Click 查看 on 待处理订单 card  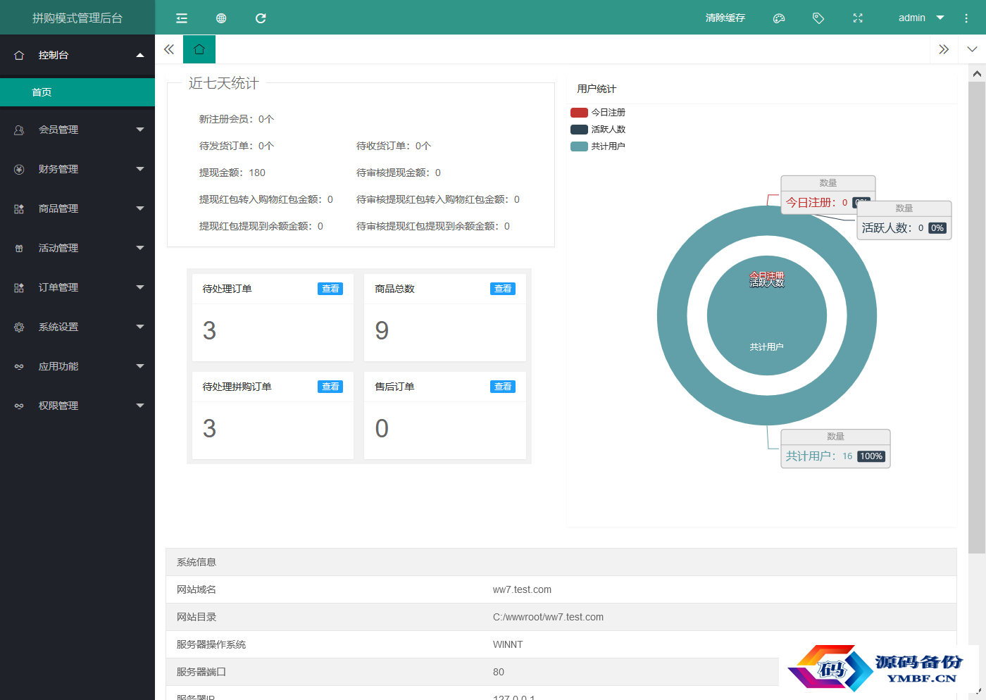coord(330,289)
